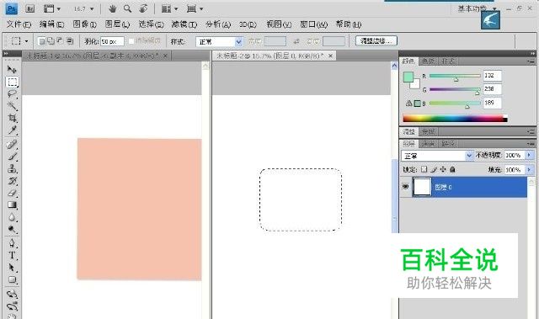Open the 滤镜 (Filter) menu

click(x=184, y=24)
